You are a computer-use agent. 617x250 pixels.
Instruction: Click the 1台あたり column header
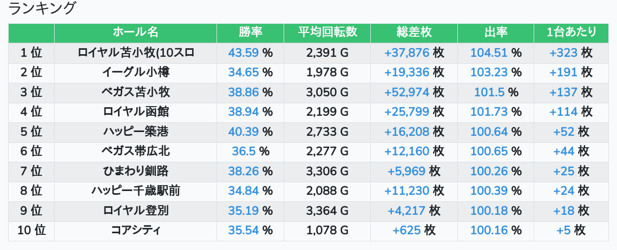point(571,32)
